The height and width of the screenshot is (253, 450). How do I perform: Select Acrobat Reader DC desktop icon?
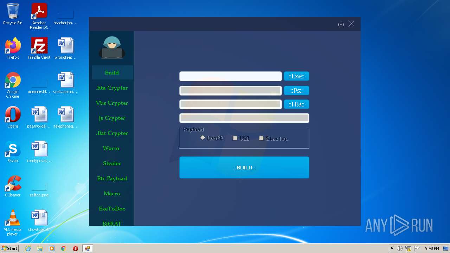pos(39,16)
